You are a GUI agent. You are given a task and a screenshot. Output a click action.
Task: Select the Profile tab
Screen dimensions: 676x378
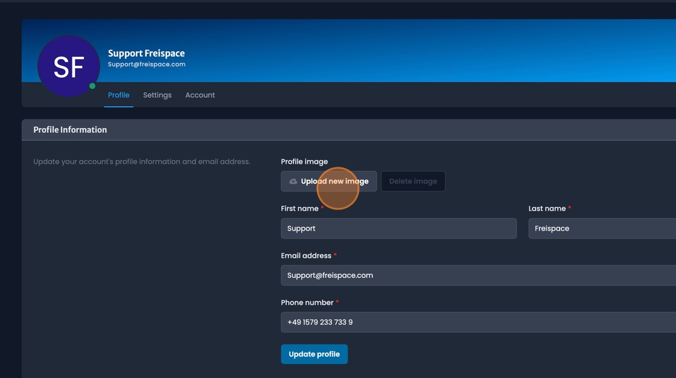point(118,95)
